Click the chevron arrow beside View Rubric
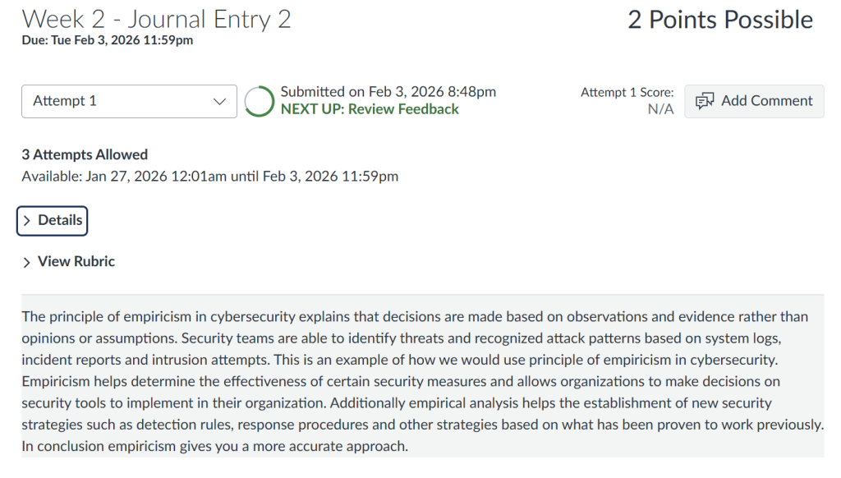The height and width of the screenshot is (478, 841). (27, 262)
